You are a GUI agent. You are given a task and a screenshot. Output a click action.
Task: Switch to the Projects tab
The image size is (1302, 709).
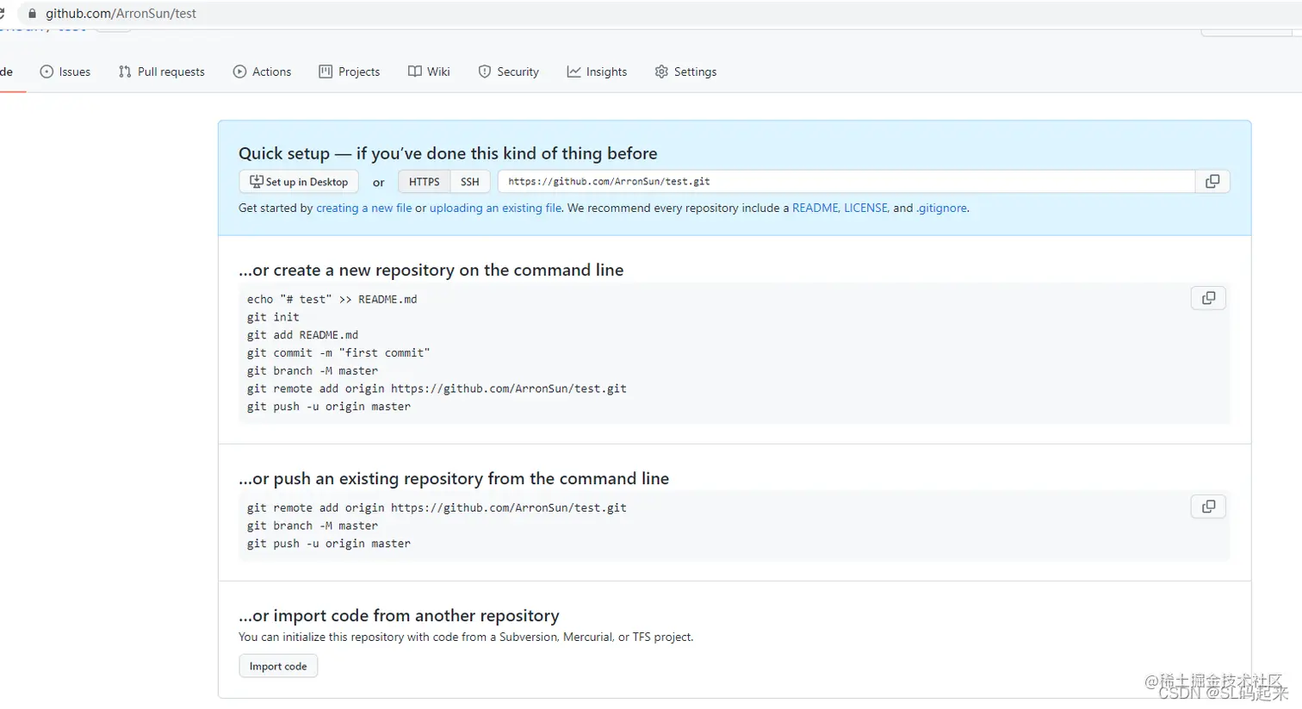pyautogui.click(x=350, y=72)
